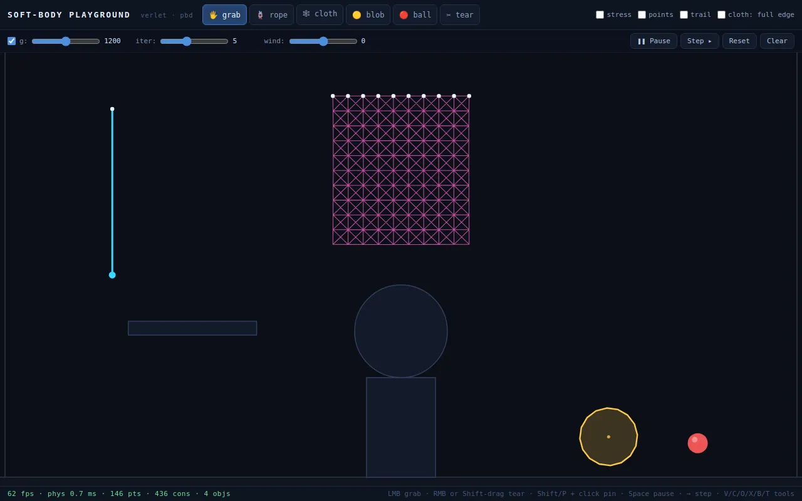Screen dimensions: 802x501
Task: Click the cloth's top-right pinned point
Action: (x=469, y=96)
